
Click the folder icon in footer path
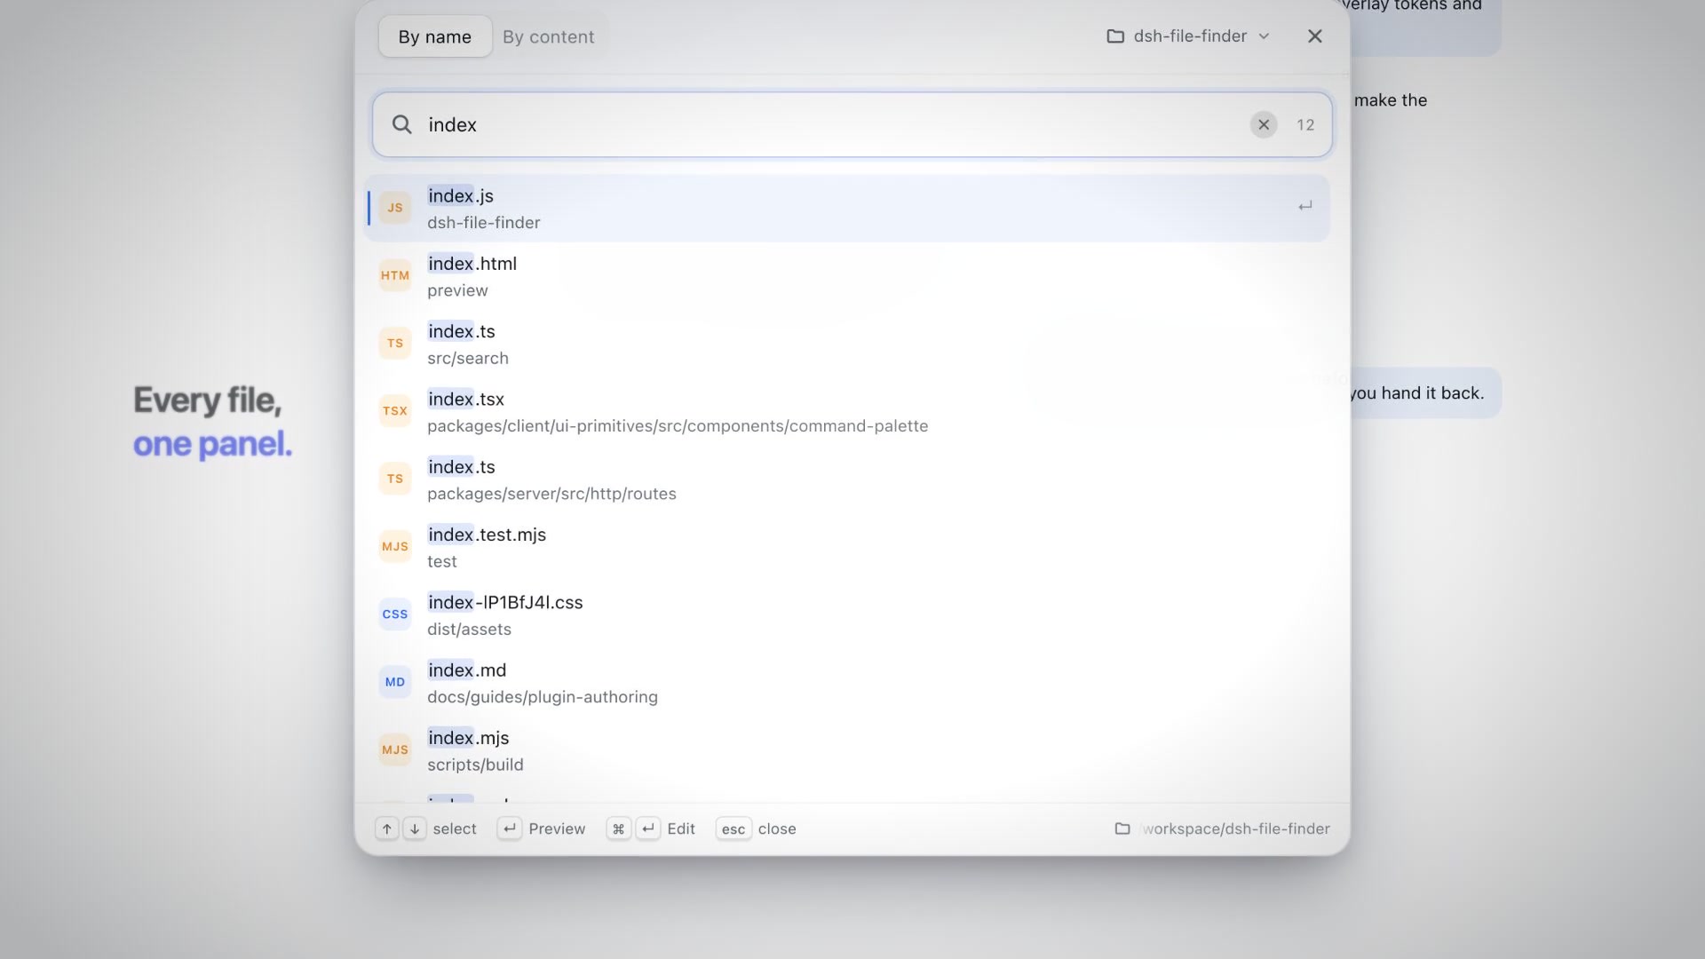pos(1122,828)
